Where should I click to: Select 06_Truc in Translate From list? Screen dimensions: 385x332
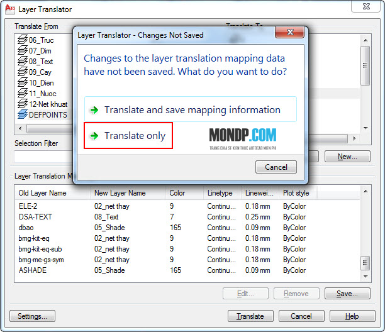point(41,40)
